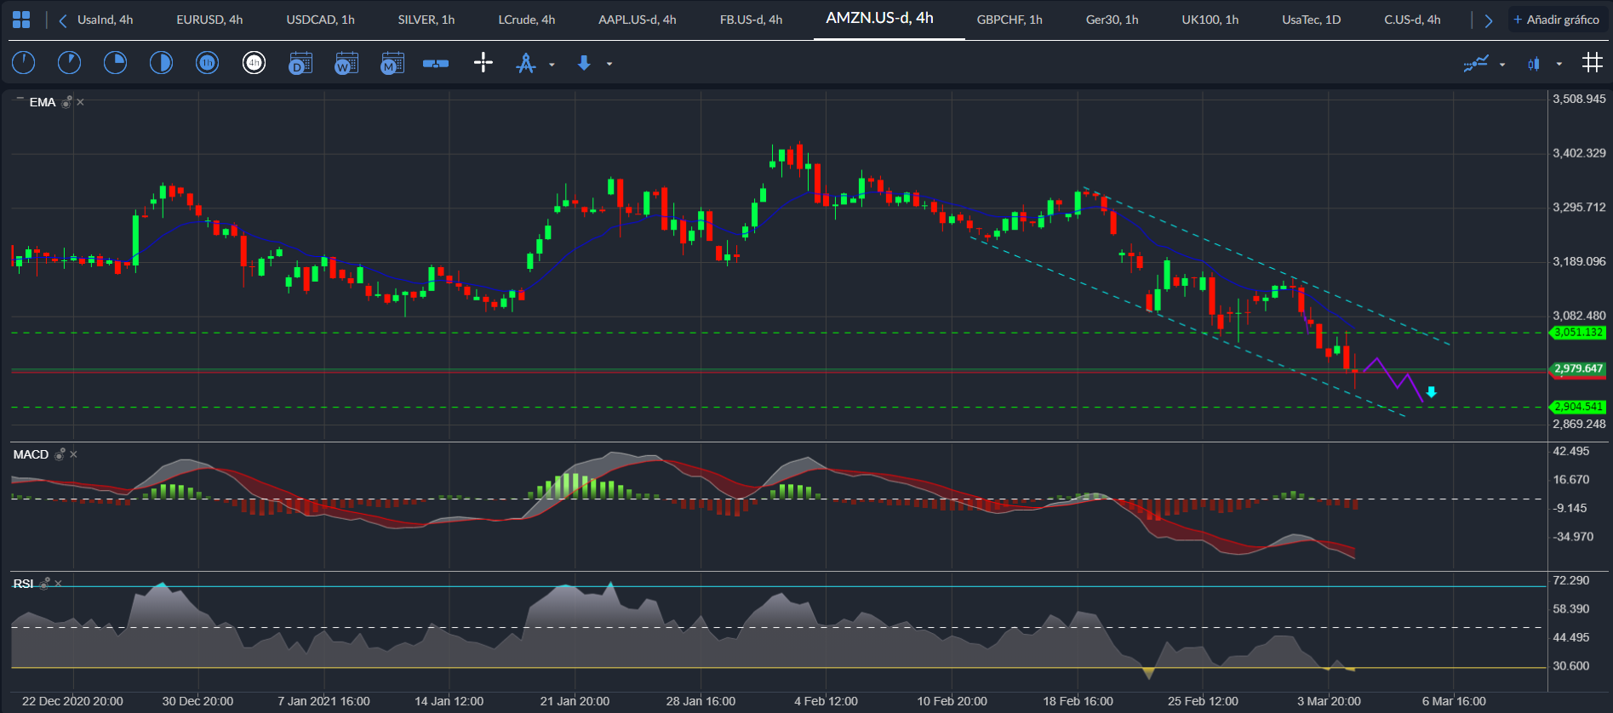Screen dimensions: 1613x713
Task: Open the indicators icon in toolbar
Action: coord(1476,63)
